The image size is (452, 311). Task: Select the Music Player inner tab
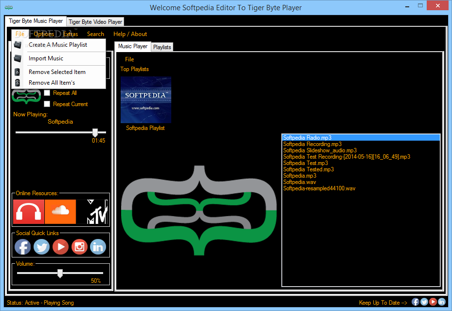(133, 46)
